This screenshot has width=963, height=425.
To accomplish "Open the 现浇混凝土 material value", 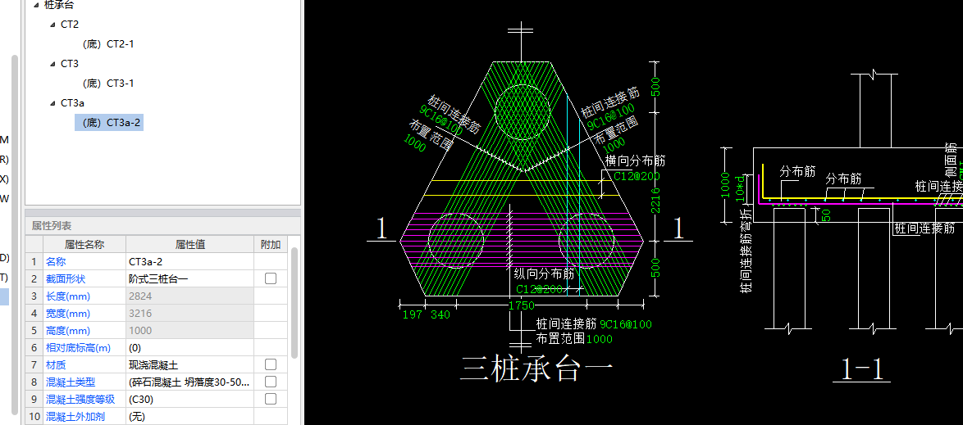I will point(189,365).
